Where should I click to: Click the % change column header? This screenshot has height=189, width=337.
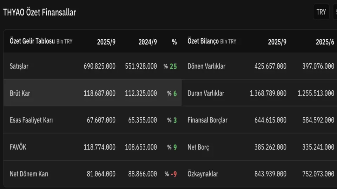pos(174,42)
